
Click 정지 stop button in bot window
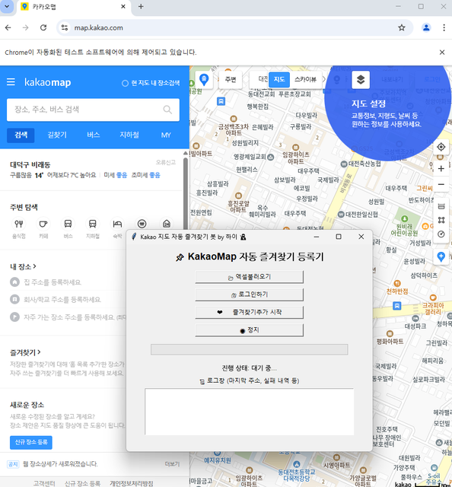pyautogui.click(x=249, y=329)
